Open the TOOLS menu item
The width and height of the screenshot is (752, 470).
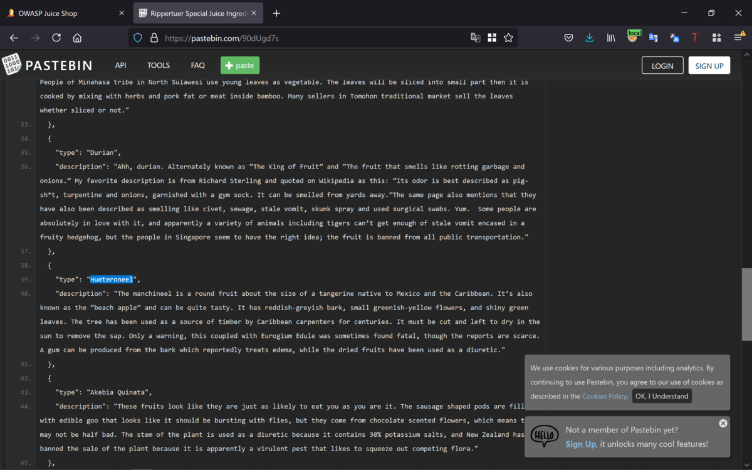159,65
